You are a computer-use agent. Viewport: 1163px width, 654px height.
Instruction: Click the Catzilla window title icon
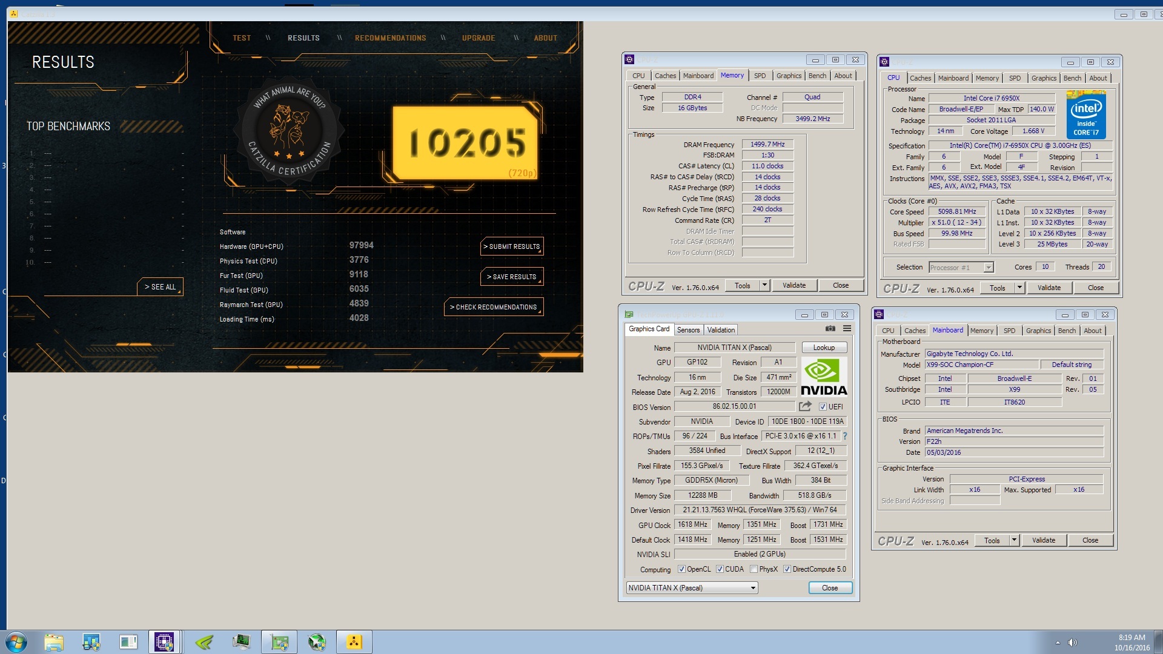coord(14,14)
